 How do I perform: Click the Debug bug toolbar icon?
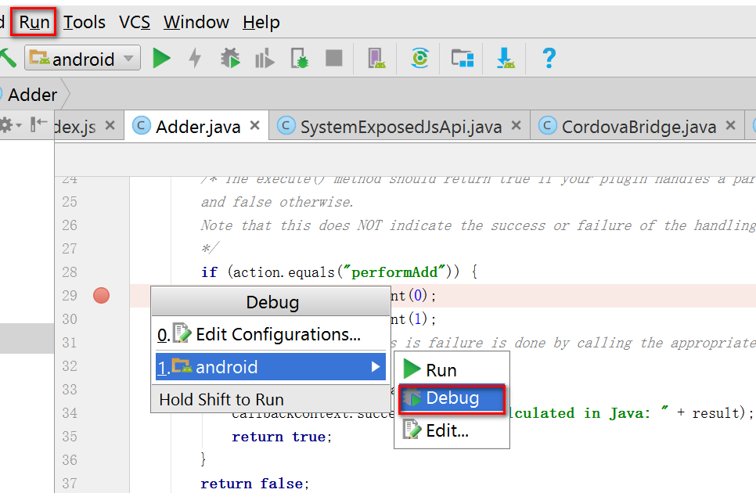pos(230,59)
